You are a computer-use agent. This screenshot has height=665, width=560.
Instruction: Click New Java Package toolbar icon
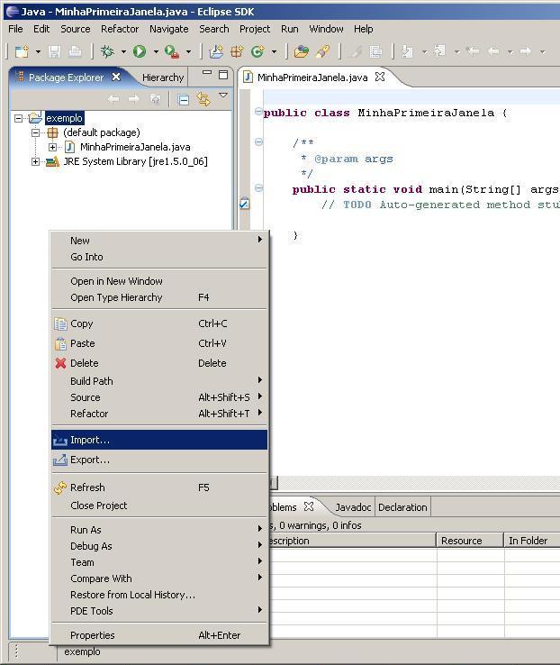pos(237,51)
